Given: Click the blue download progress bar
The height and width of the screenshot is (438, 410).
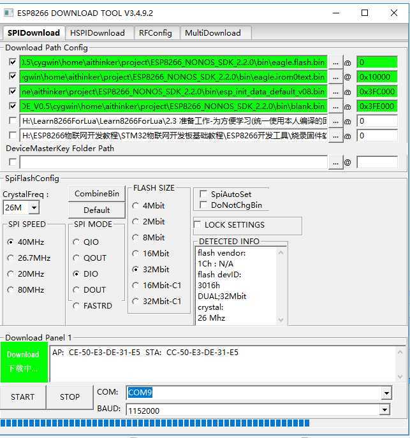Looking at the screenshot, I should [x=155, y=423].
